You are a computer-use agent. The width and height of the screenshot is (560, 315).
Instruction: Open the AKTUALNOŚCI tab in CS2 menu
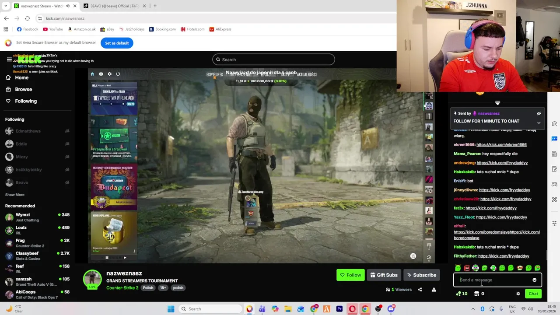click(307, 74)
